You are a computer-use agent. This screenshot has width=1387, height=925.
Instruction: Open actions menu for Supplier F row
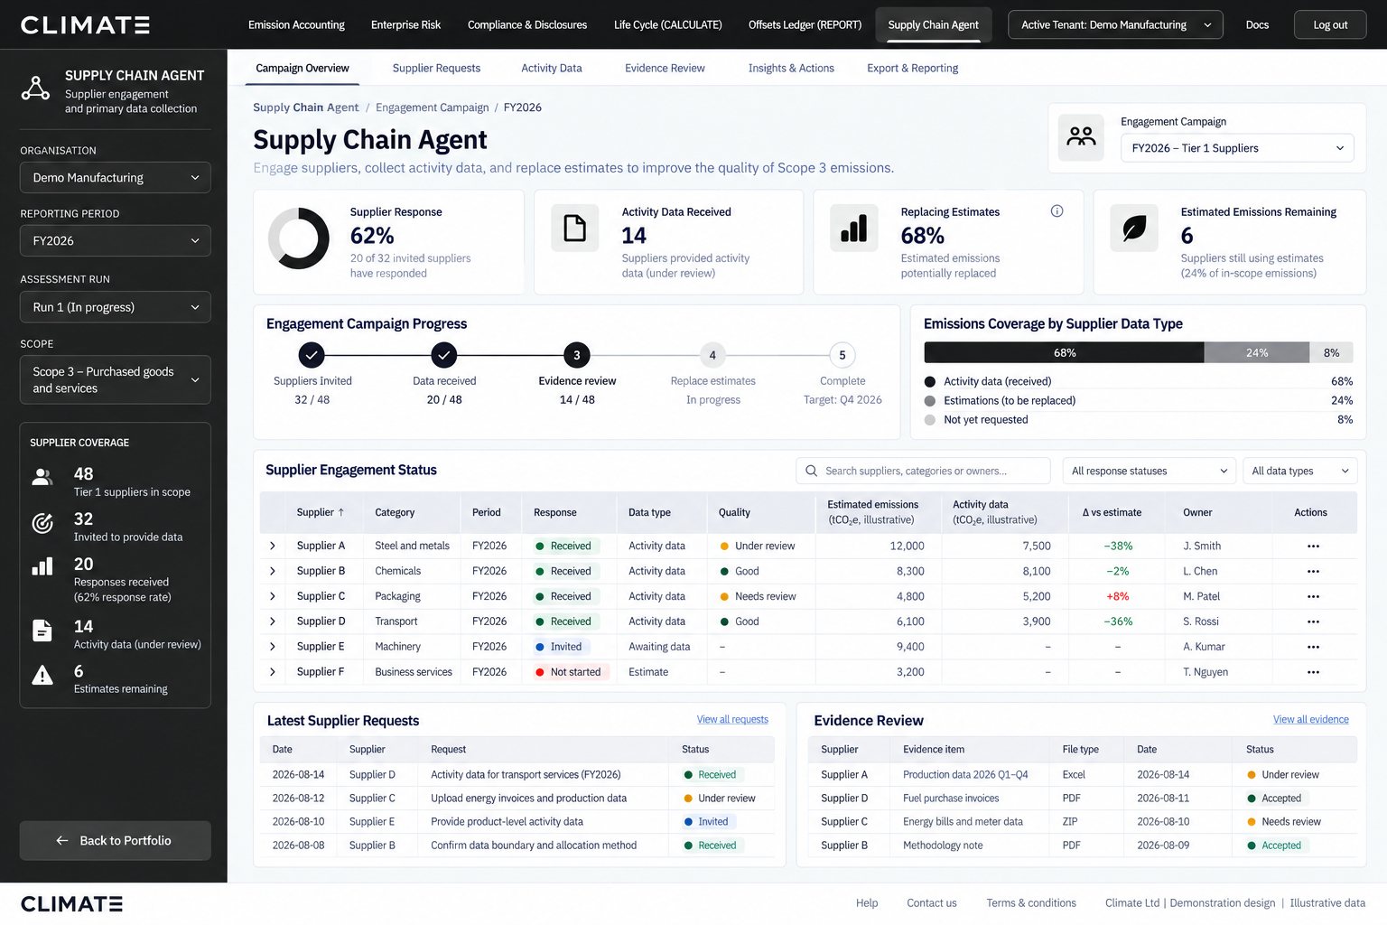(1313, 673)
